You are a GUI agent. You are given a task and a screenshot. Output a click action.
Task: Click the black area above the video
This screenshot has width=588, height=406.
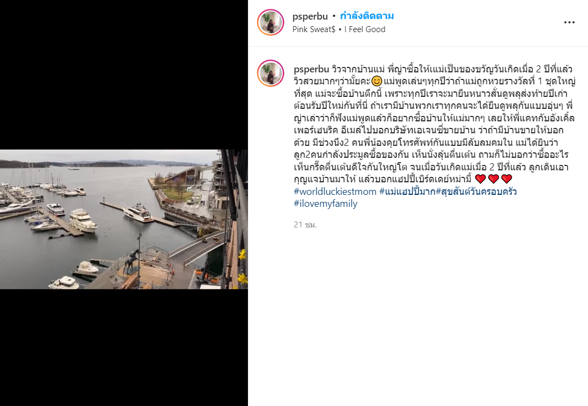pyautogui.click(x=124, y=75)
